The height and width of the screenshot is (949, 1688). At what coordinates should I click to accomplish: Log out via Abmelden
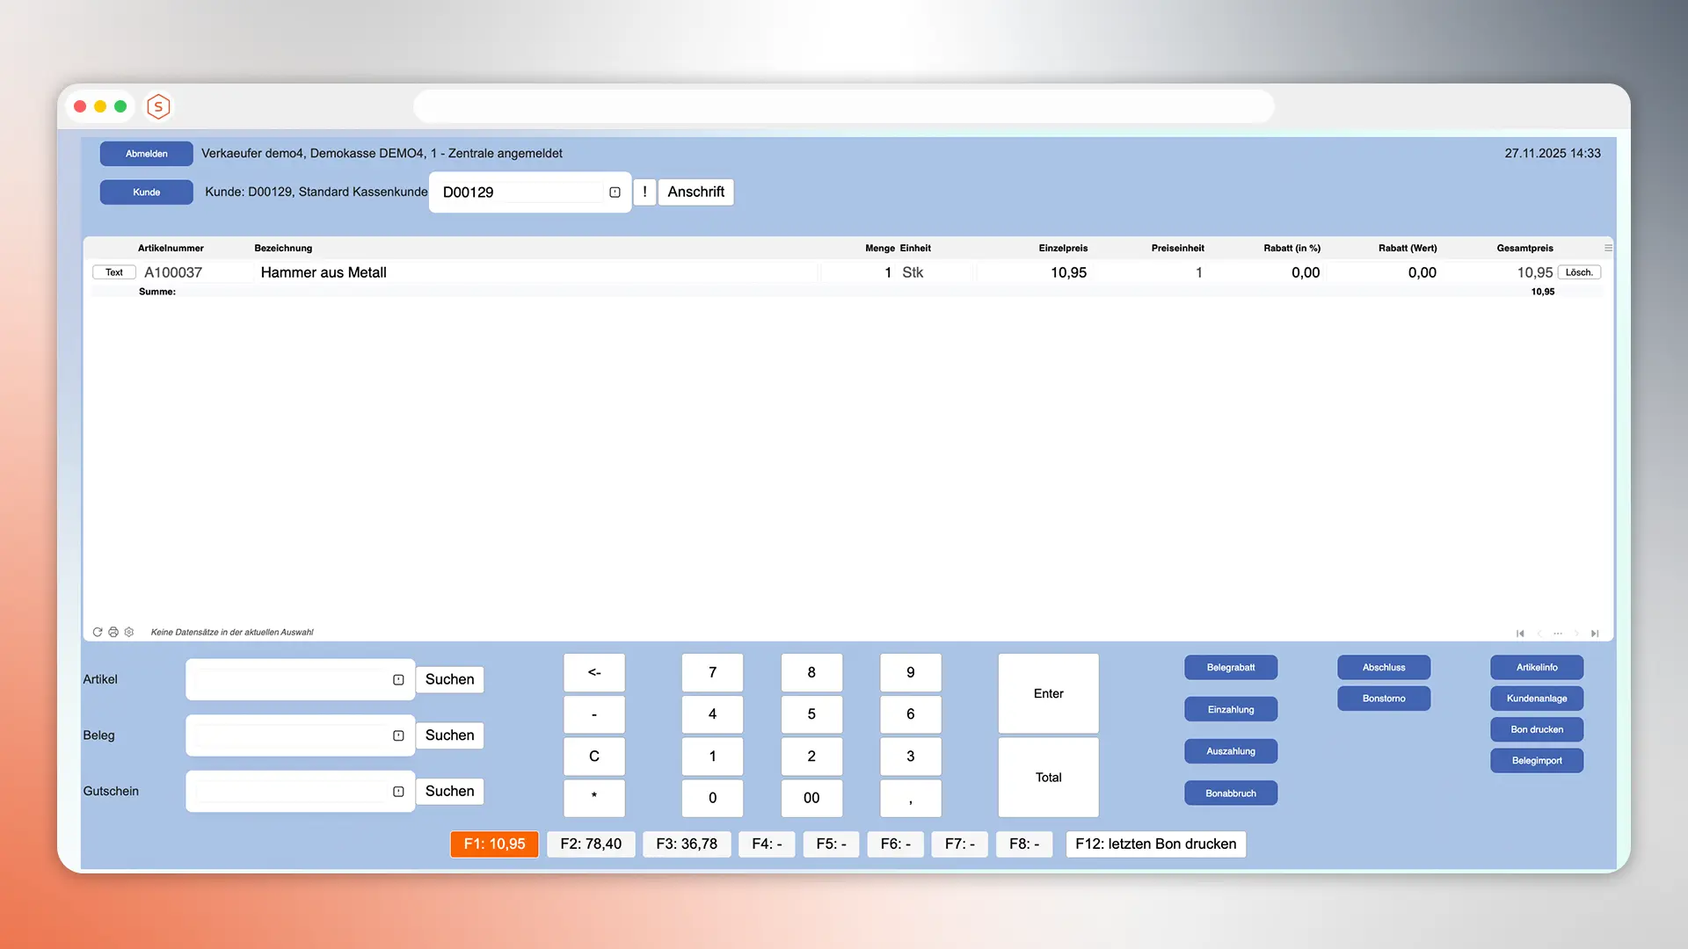pyautogui.click(x=146, y=153)
